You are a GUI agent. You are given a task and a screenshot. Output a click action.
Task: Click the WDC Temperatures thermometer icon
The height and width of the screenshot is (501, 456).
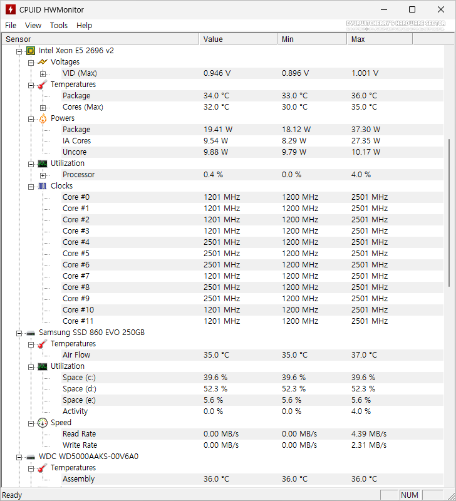(x=43, y=468)
